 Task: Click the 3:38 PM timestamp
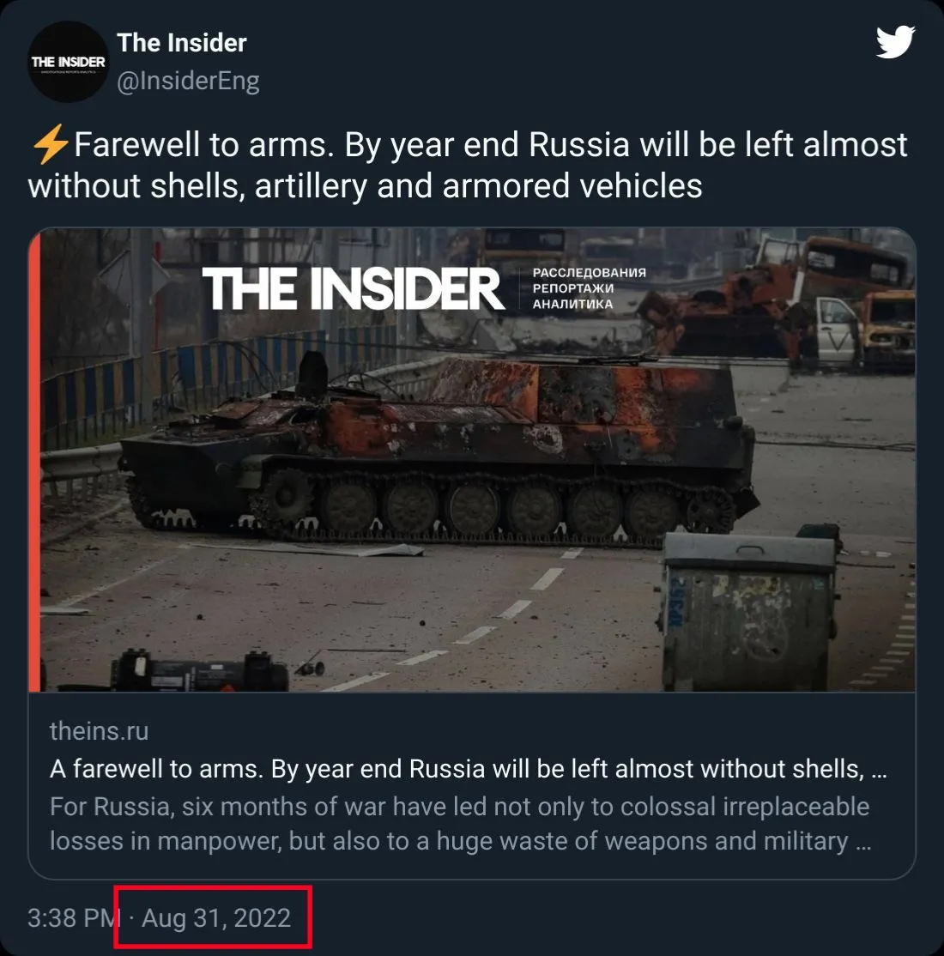click(x=75, y=917)
